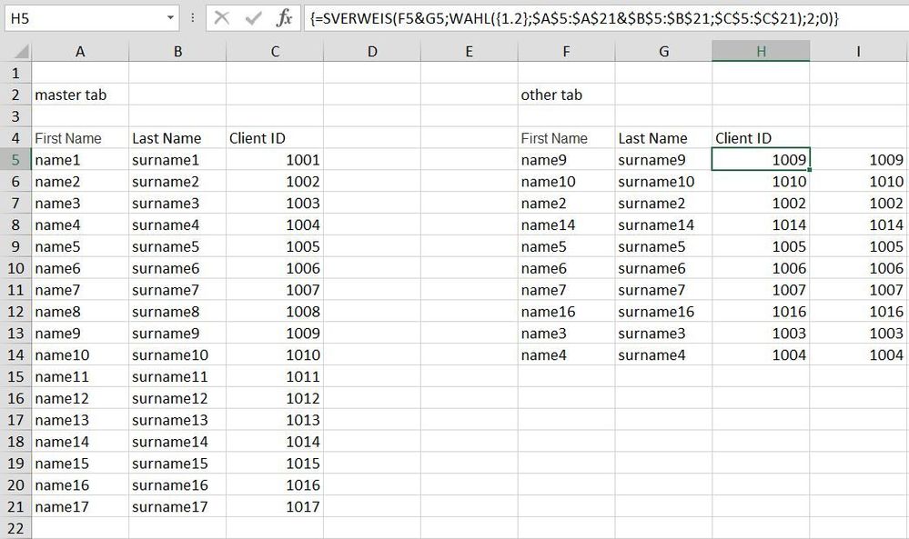This screenshot has height=539, width=909.
Task: Select column H header
Action: pos(761,52)
